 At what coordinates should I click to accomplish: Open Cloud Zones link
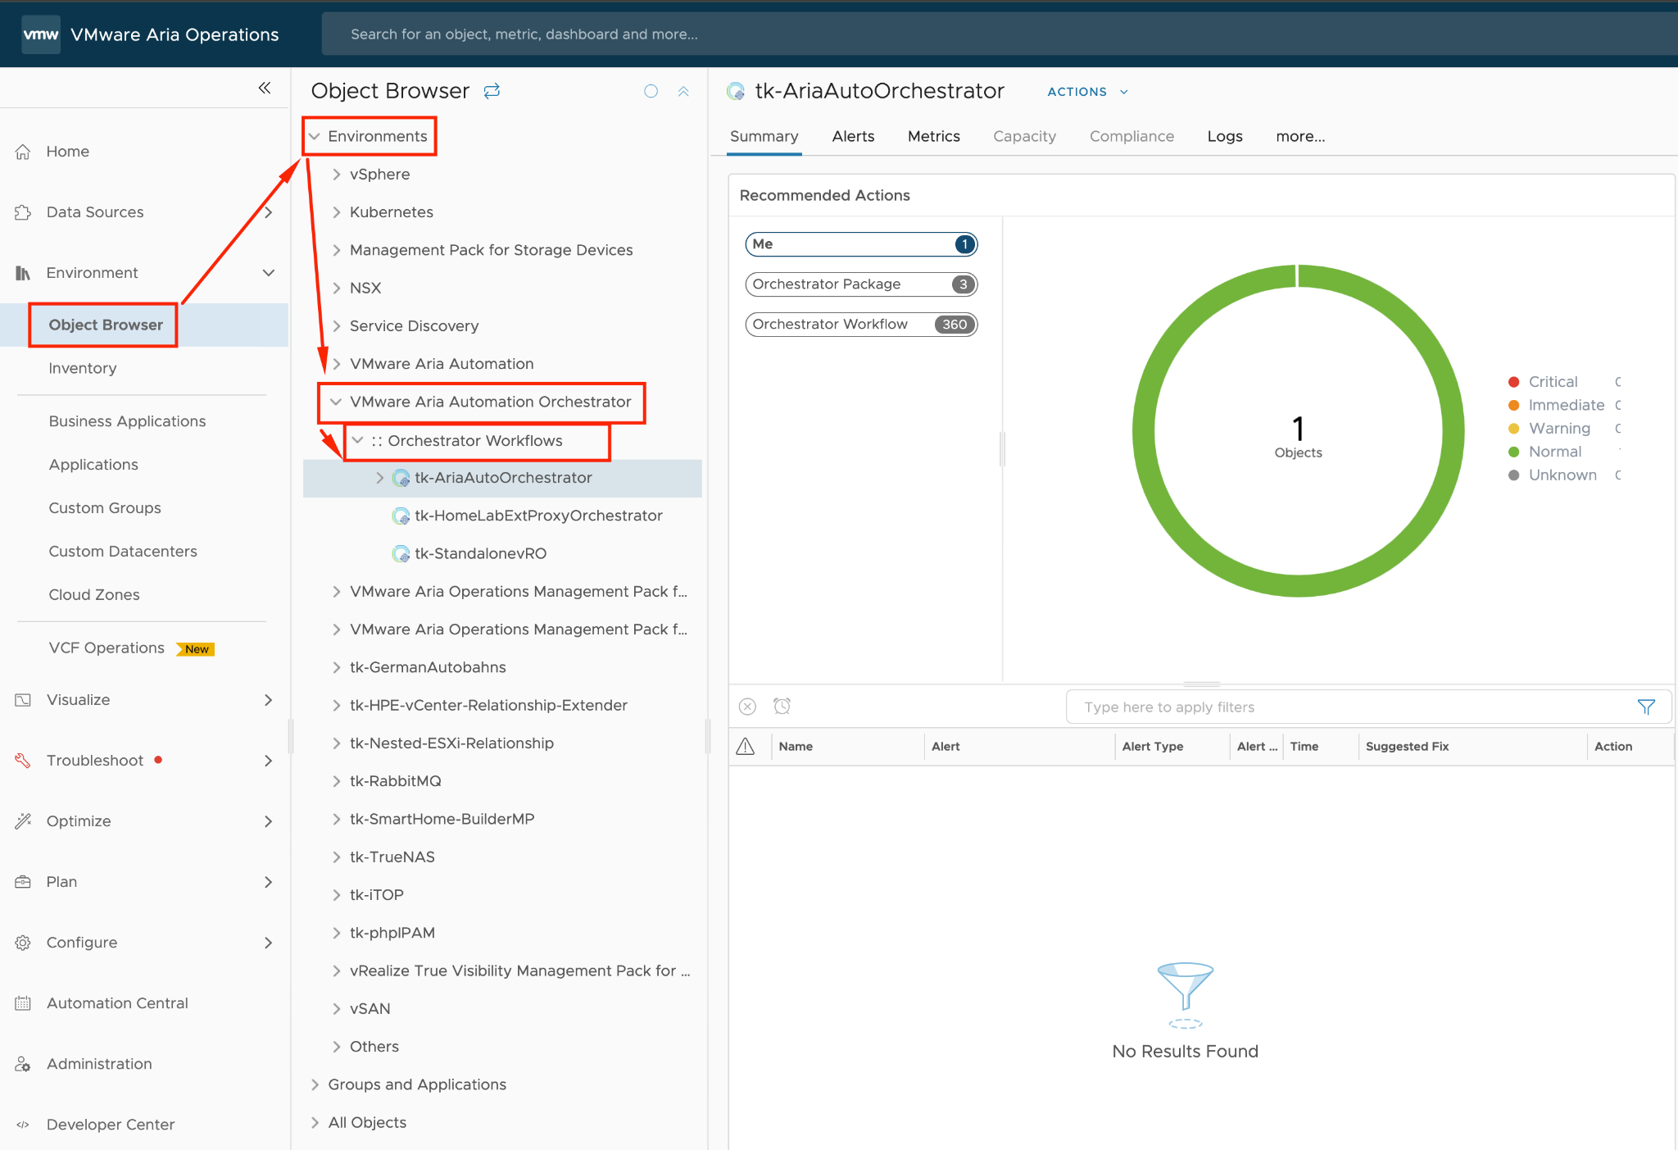(x=94, y=594)
